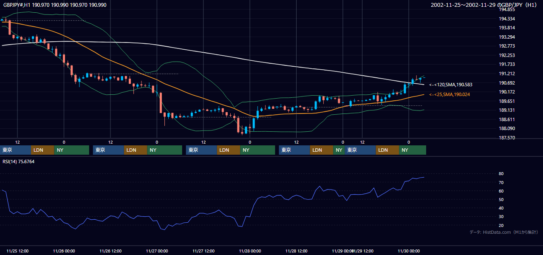Click the 188.611 price axis label
Viewport: 543px width, 255px height.
(507, 119)
